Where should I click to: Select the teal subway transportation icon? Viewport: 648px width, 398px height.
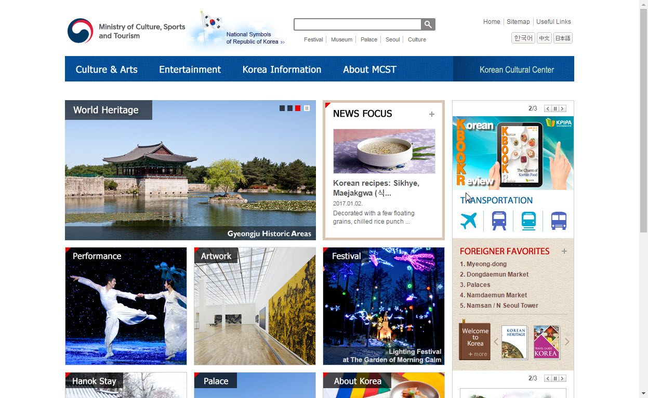coord(528,221)
